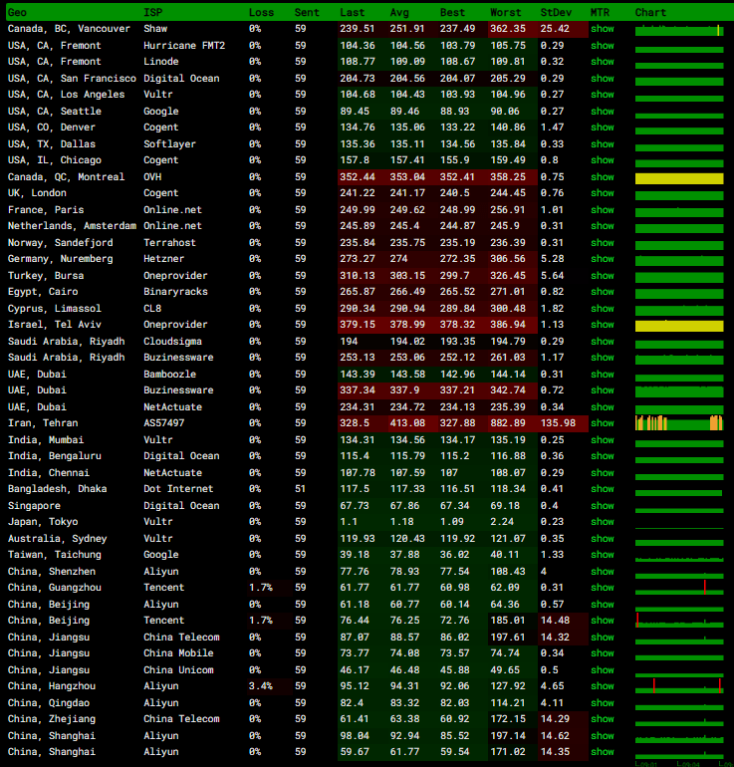Screen dimensions: 734x767
Task: Show MTR for Canada, BC, Vancouver Shaw
Action: 602,29
